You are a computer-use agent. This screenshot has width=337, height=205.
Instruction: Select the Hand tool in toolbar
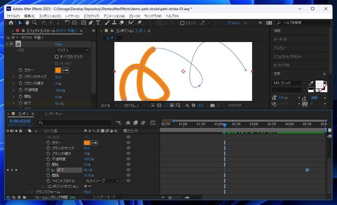27,23
